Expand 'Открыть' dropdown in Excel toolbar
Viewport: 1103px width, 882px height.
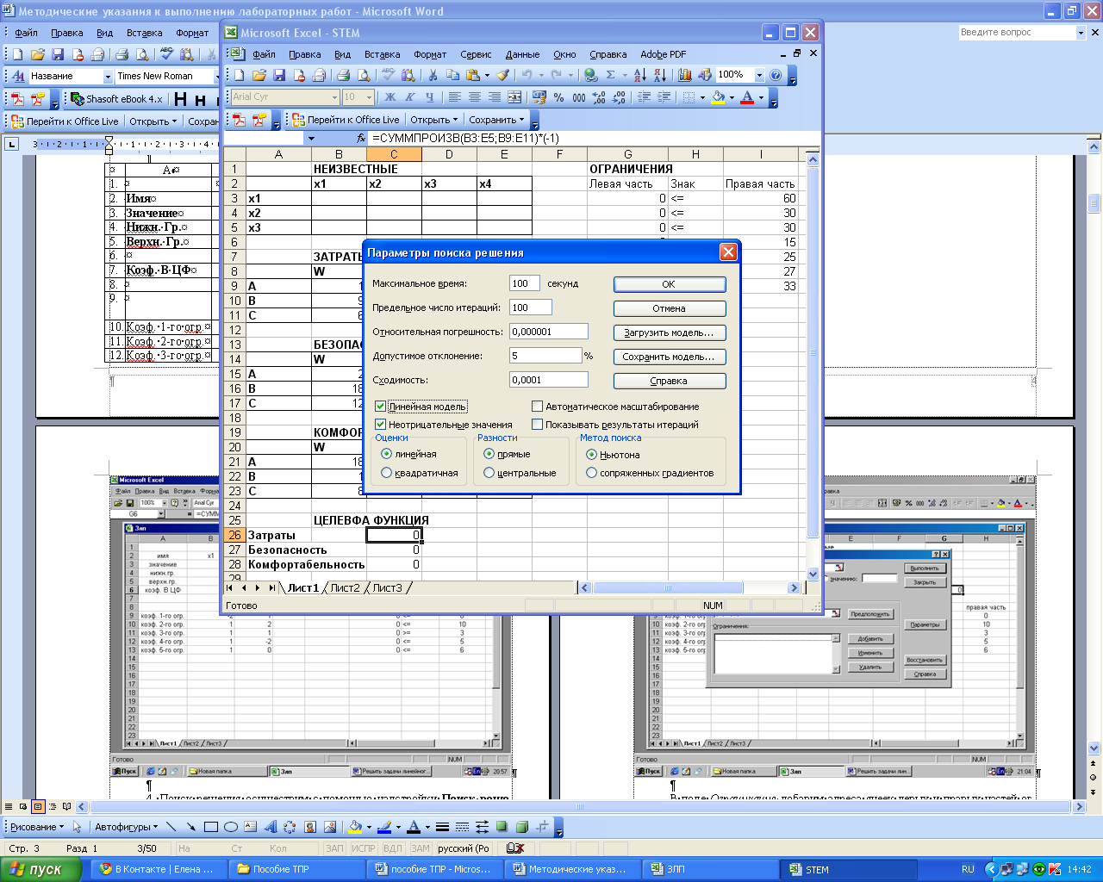pyautogui.click(x=455, y=120)
